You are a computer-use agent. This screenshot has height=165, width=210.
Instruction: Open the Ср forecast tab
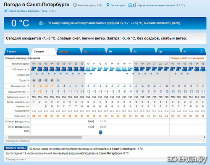tap(168, 52)
